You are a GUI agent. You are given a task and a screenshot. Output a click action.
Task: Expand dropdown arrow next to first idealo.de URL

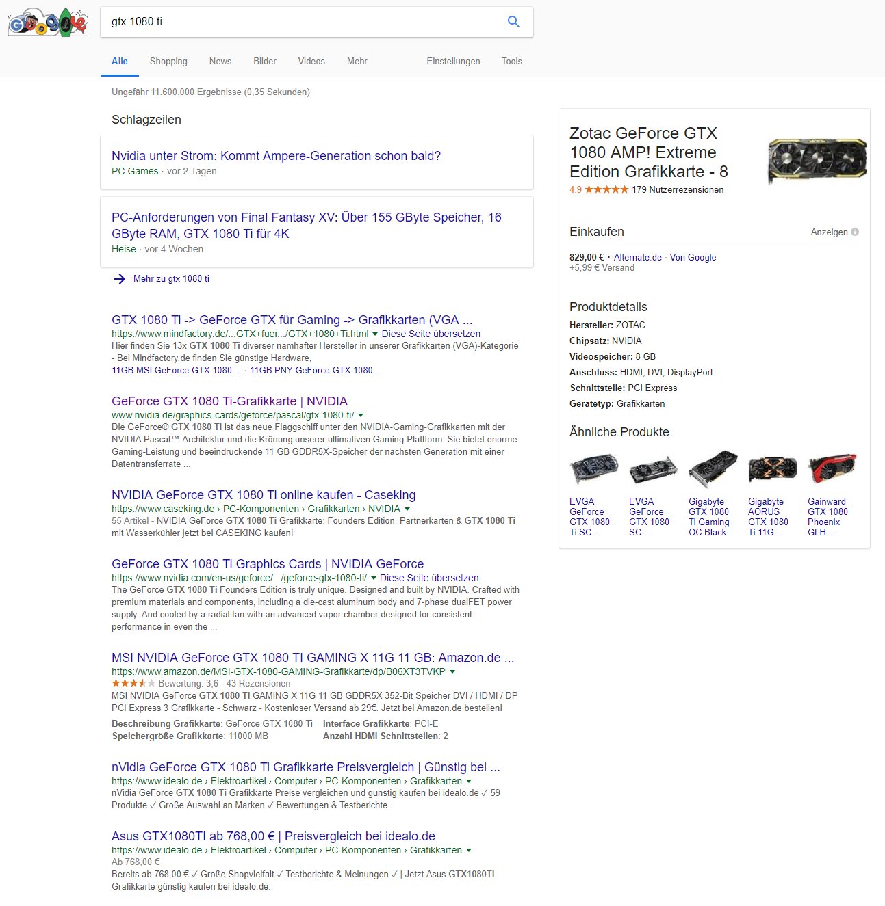[469, 782]
